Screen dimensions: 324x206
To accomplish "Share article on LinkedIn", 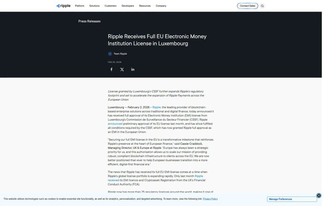I will pyautogui.click(x=132, y=69).
